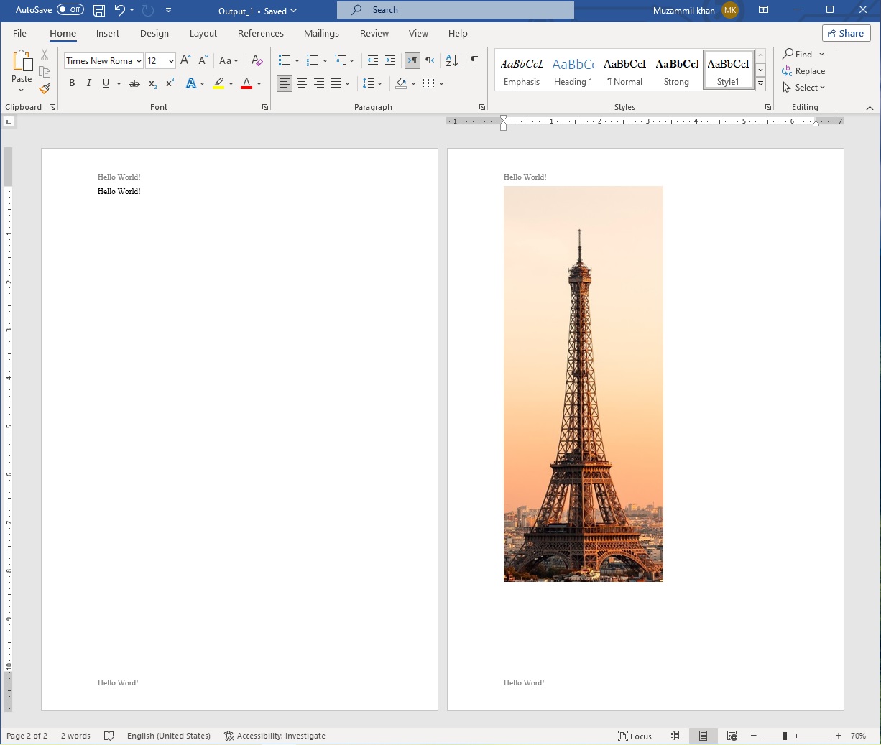Viewport: 881px width, 745px height.
Task: Toggle the AutoSave switch
Action: tap(70, 10)
